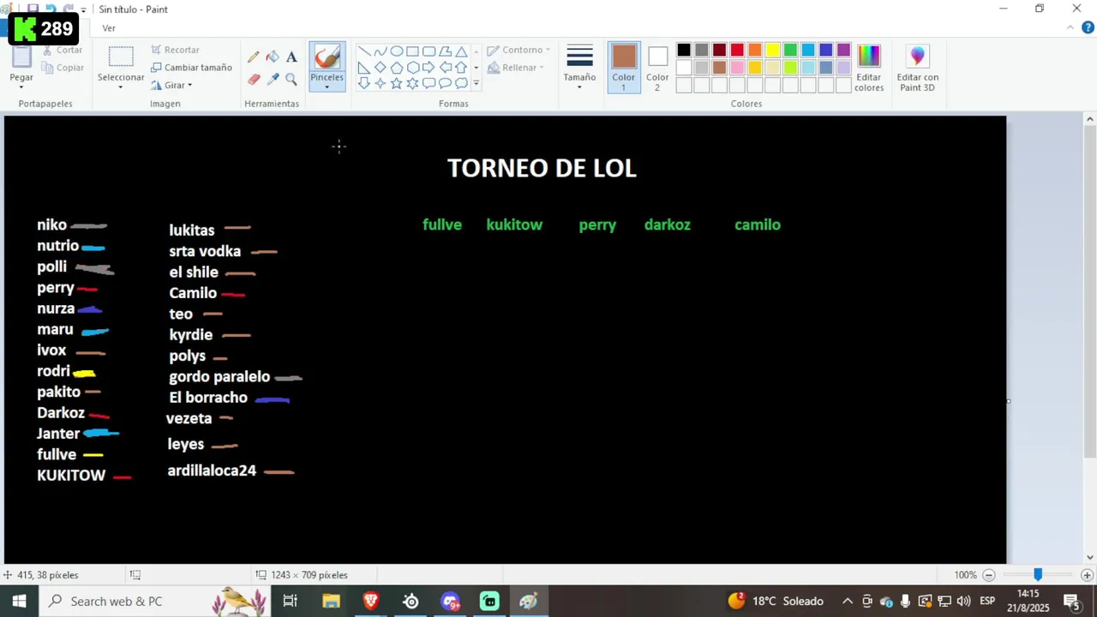Click Recortar (crop) button

coord(175,50)
